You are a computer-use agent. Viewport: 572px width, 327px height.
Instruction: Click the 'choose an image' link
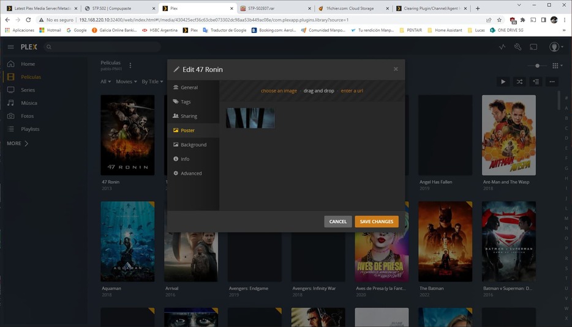(x=279, y=90)
